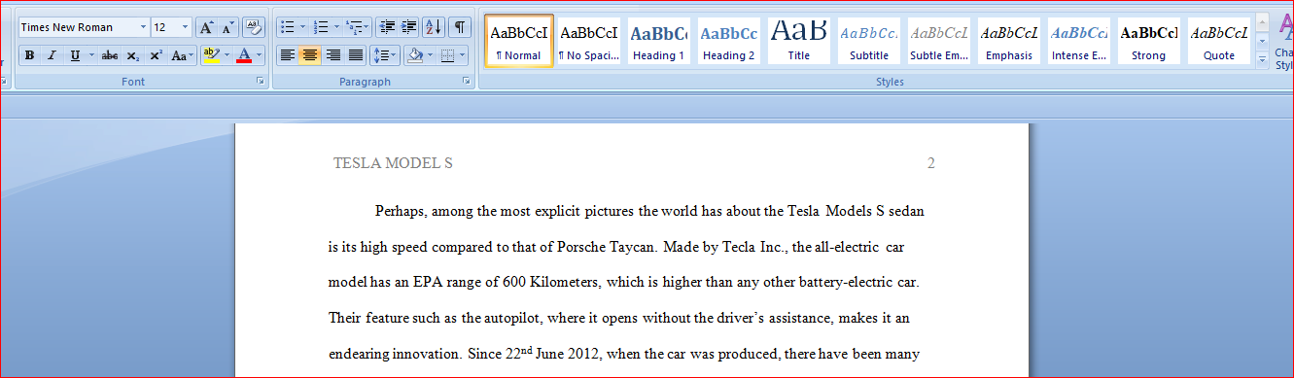The image size is (1294, 378).
Task: Toggle superscript formatting
Action: (x=156, y=55)
